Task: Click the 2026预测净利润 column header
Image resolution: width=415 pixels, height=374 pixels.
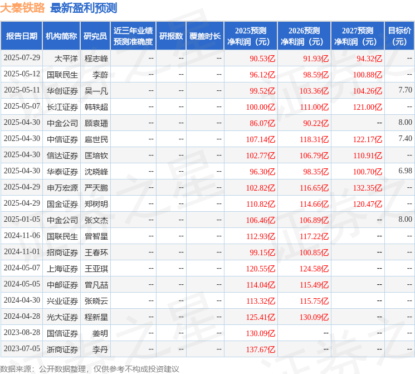Action: coord(304,36)
